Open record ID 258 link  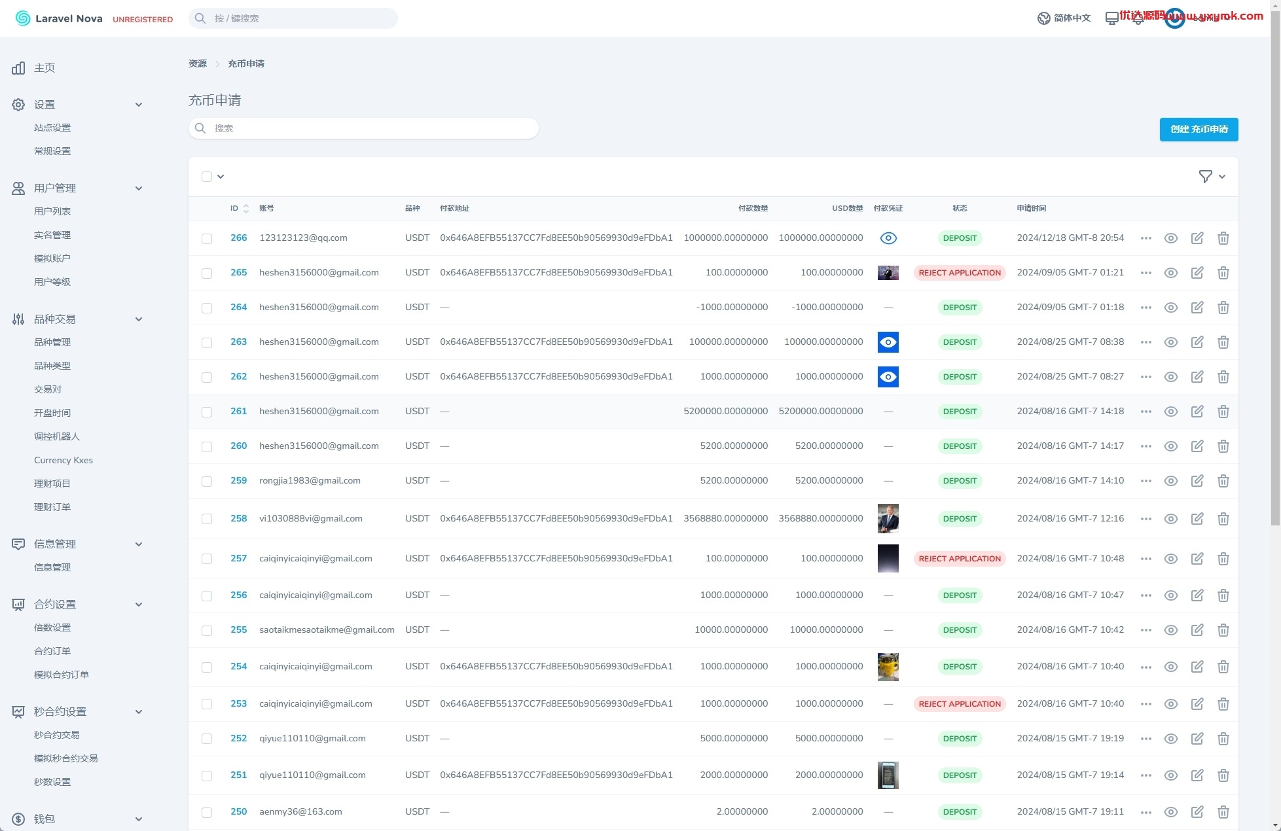(x=238, y=518)
